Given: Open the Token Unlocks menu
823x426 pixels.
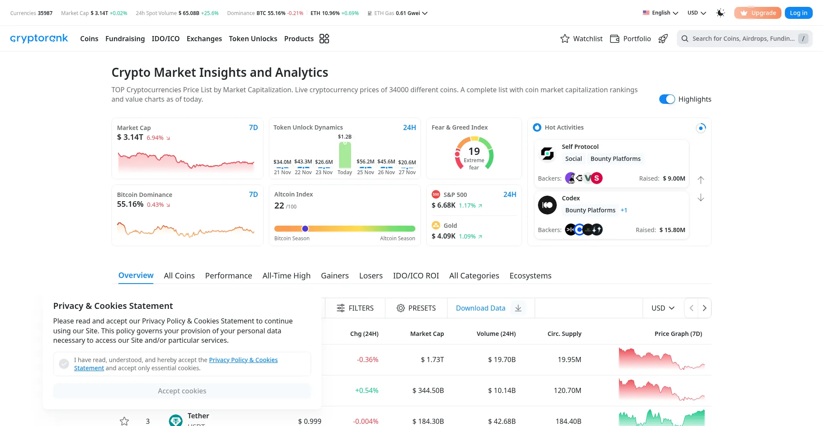Looking at the screenshot, I should pyautogui.click(x=253, y=39).
